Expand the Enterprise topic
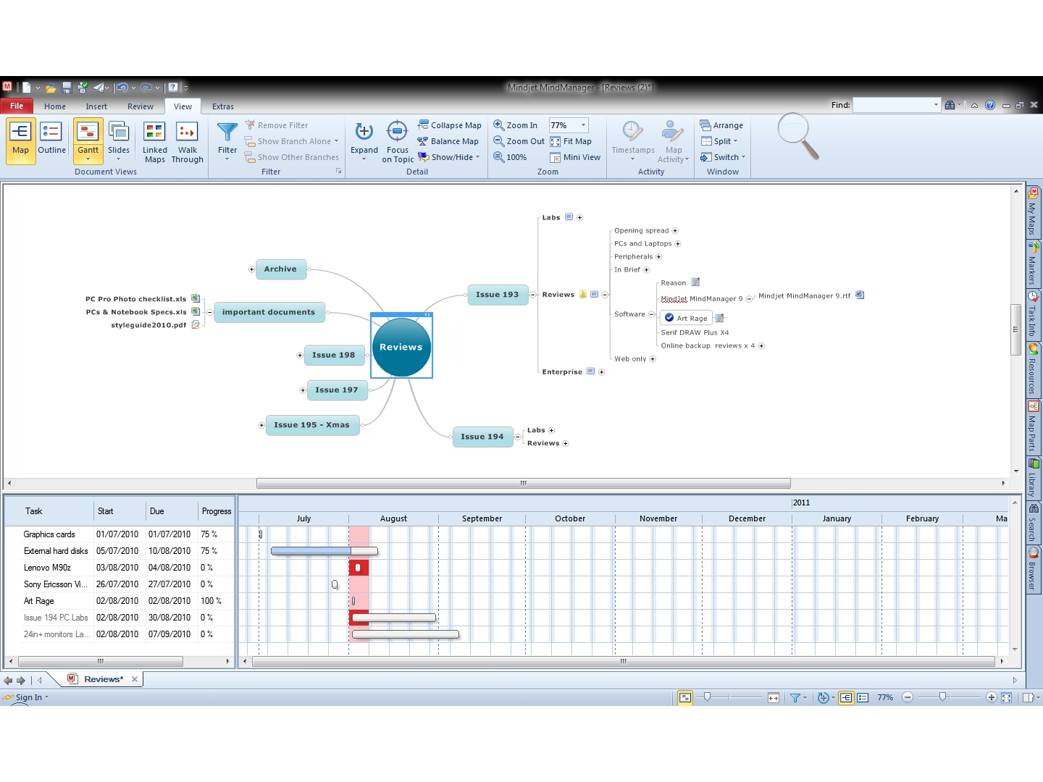Image resolution: width=1043 pixels, height=782 pixels. click(602, 371)
